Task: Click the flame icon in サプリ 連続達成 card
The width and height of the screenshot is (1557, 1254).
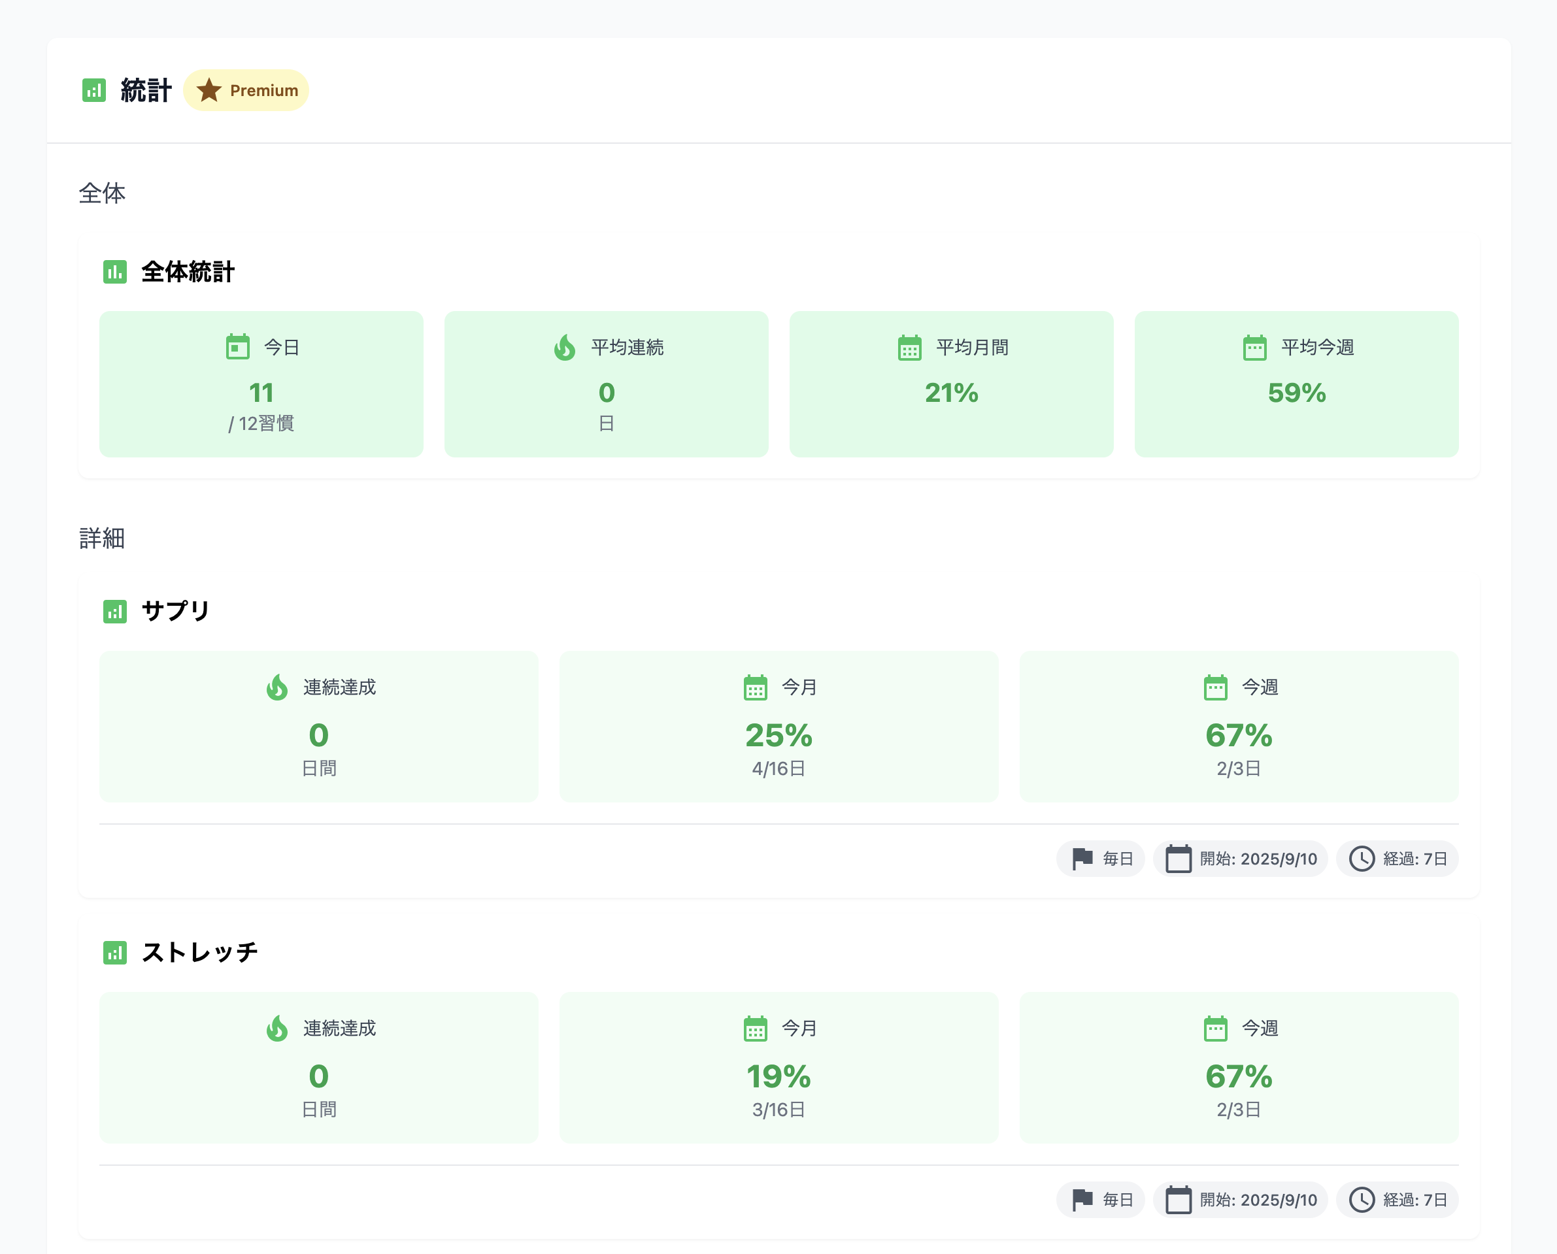Action: click(x=277, y=687)
